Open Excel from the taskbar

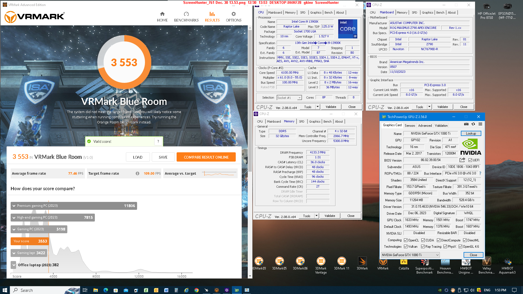pos(146,290)
